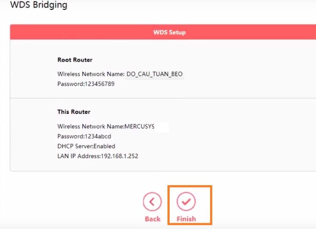
Task: Click the Finish checkmark circle icon
Action: (186, 202)
